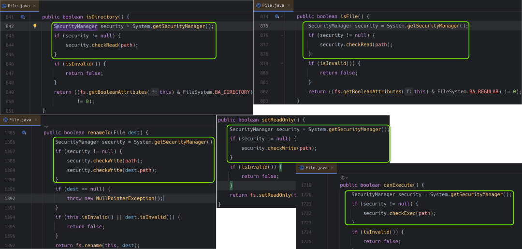Image resolution: width=522 pixels, height=249 pixels.
Task: Click line number 1392 in the gutter
Action: (x=10, y=198)
